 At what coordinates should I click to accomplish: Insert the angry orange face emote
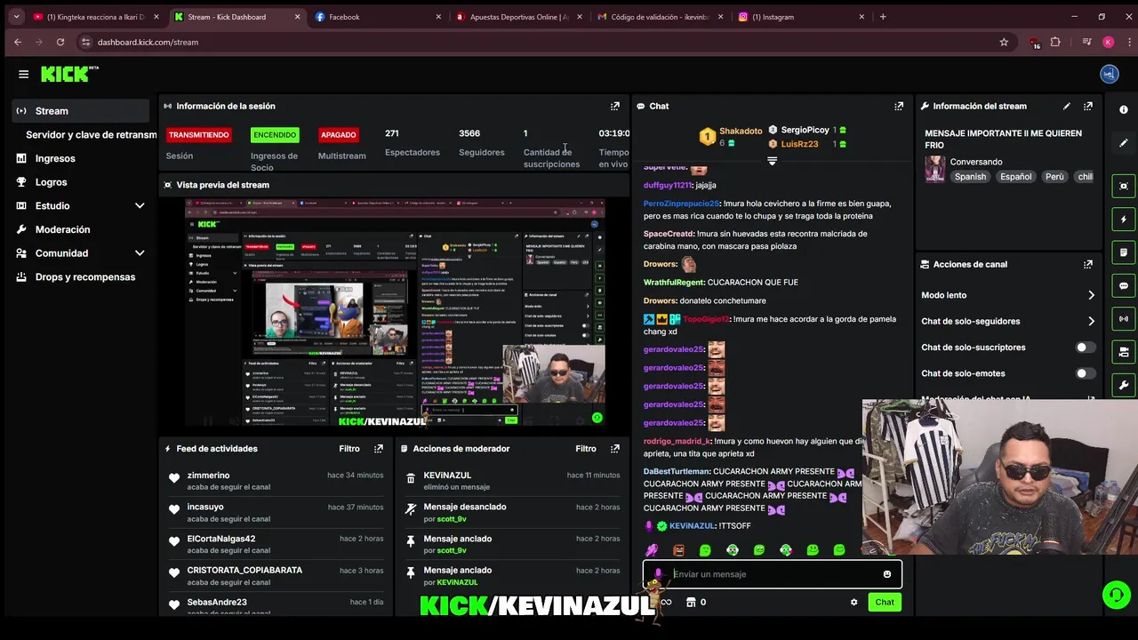(x=679, y=550)
